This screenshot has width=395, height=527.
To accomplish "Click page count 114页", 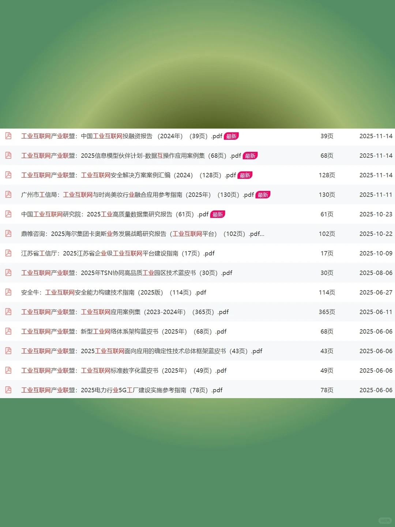I will [x=327, y=292].
